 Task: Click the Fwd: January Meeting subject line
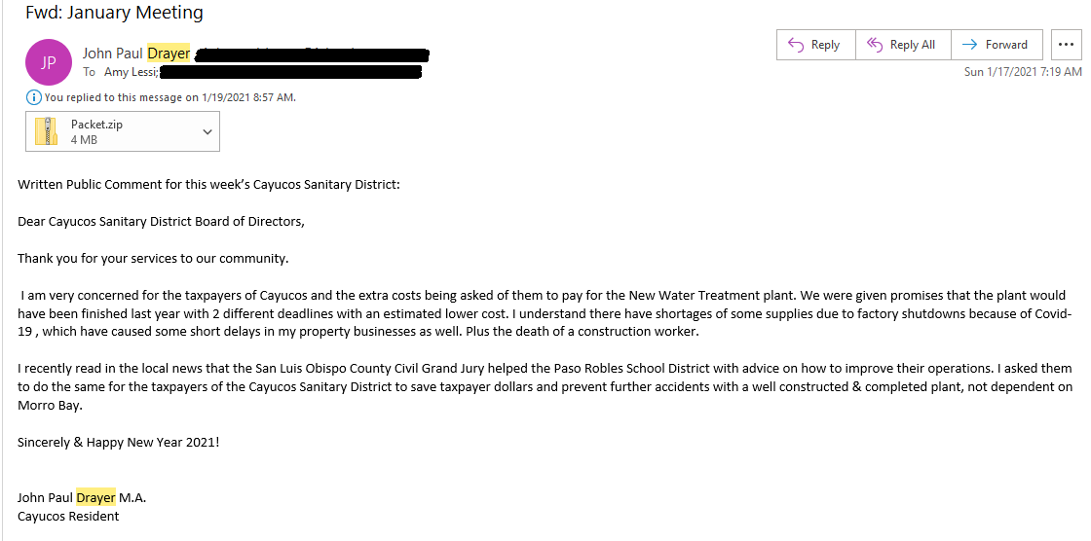click(114, 14)
